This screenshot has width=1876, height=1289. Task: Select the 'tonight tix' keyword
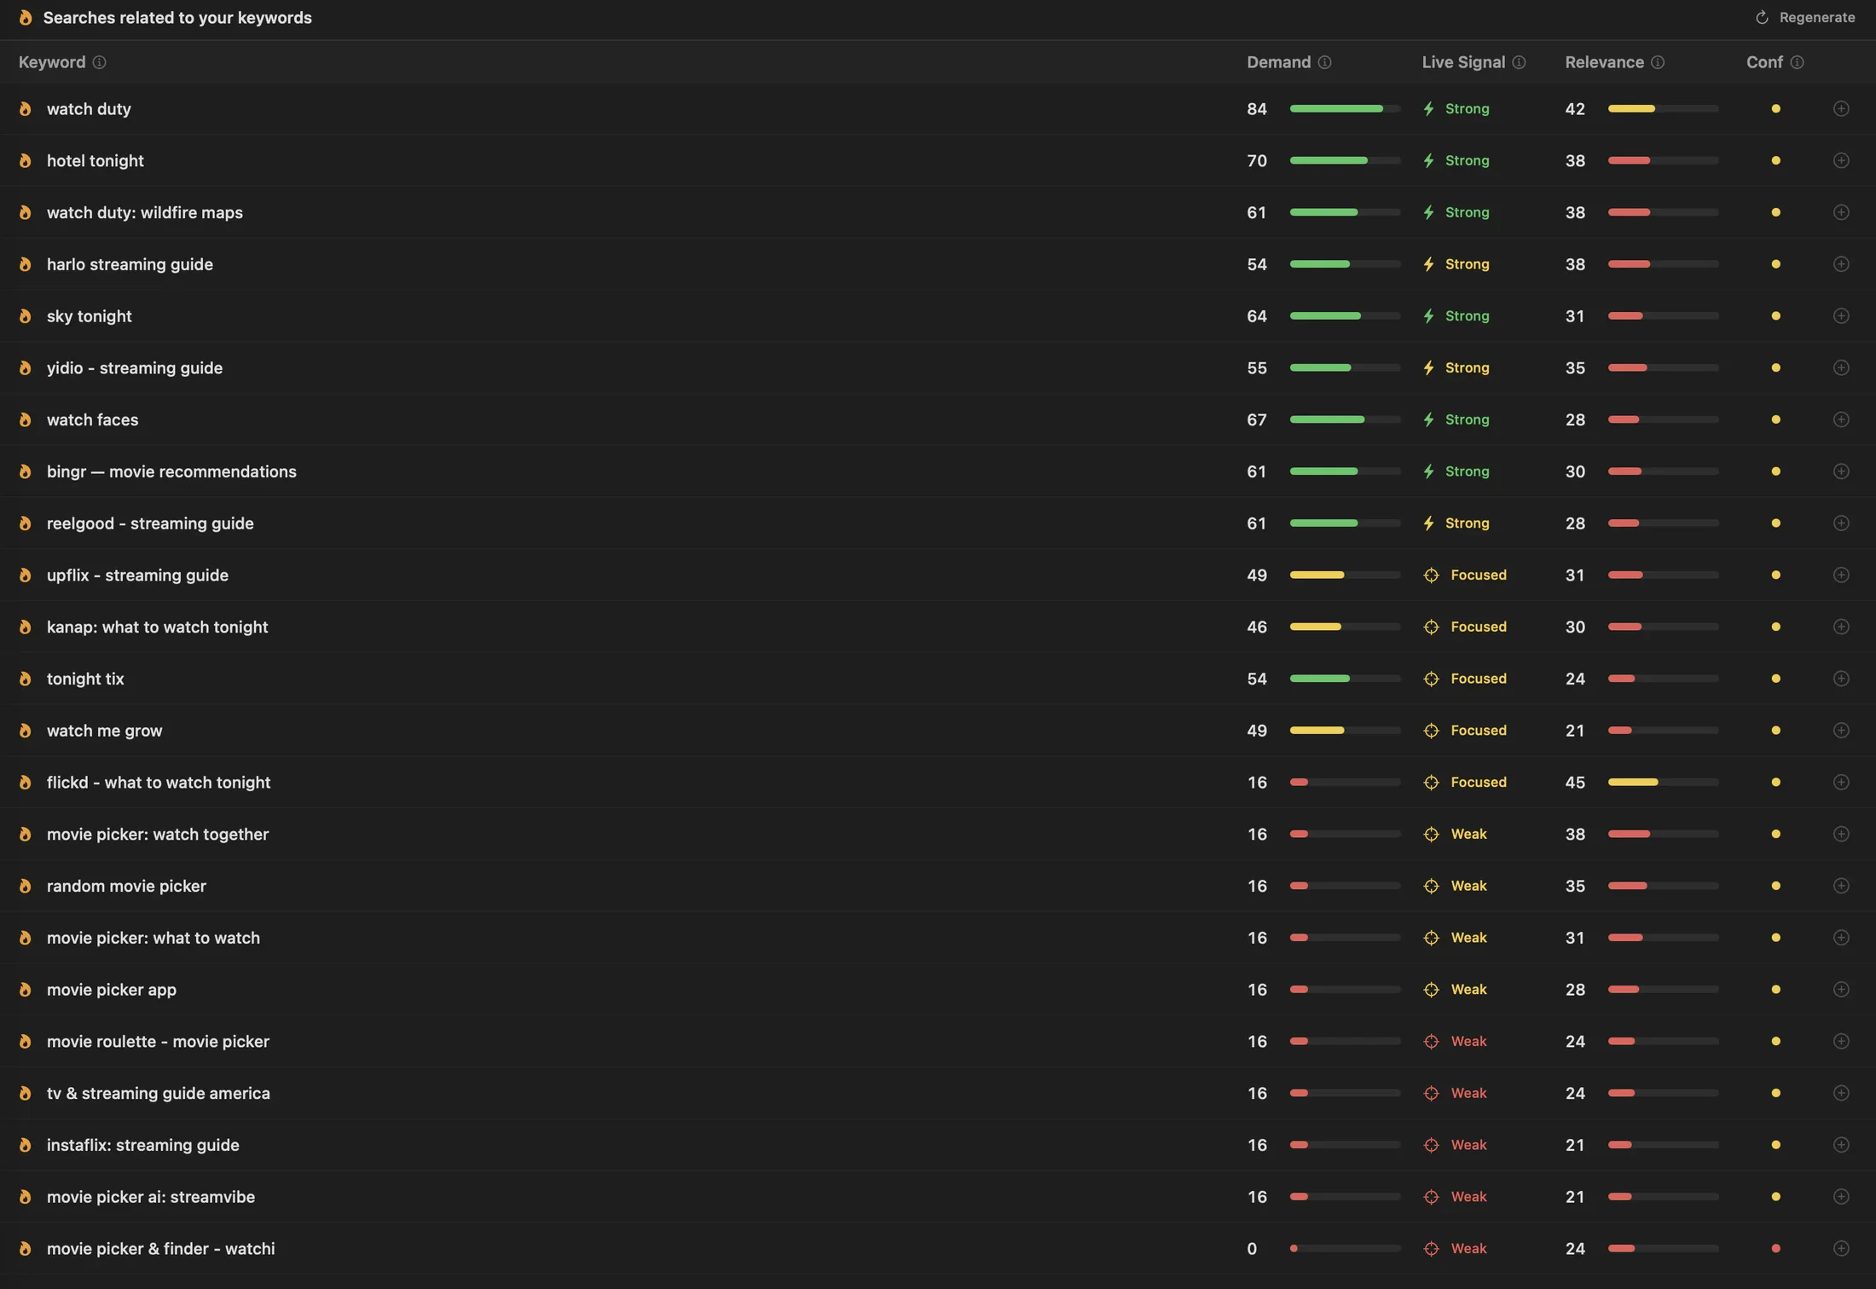pos(85,679)
